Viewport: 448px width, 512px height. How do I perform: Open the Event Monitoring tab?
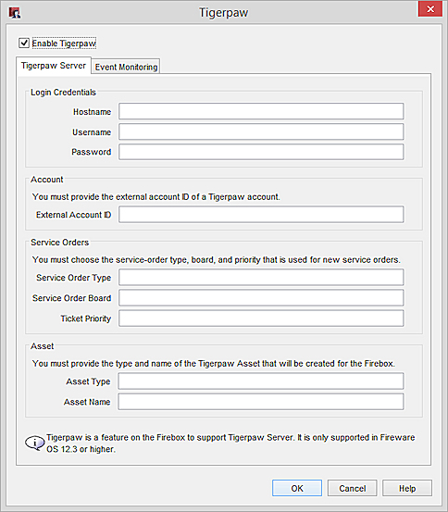tap(126, 67)
